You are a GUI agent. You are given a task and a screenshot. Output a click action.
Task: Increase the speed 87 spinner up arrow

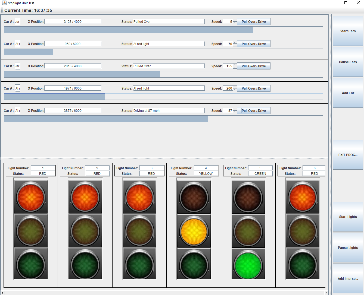click(x=235, y=109)
